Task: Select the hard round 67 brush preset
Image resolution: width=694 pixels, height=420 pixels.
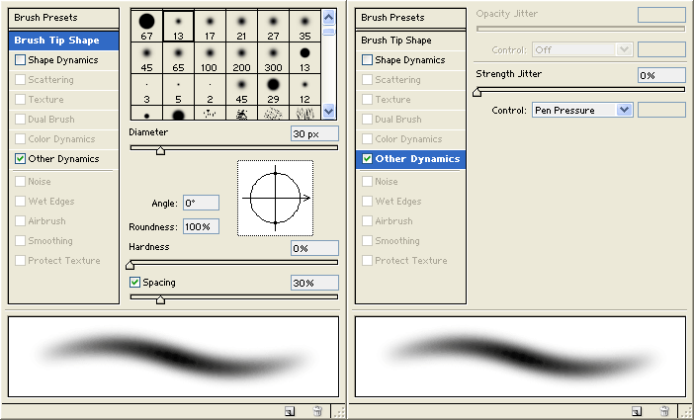Action: (147, 26)
